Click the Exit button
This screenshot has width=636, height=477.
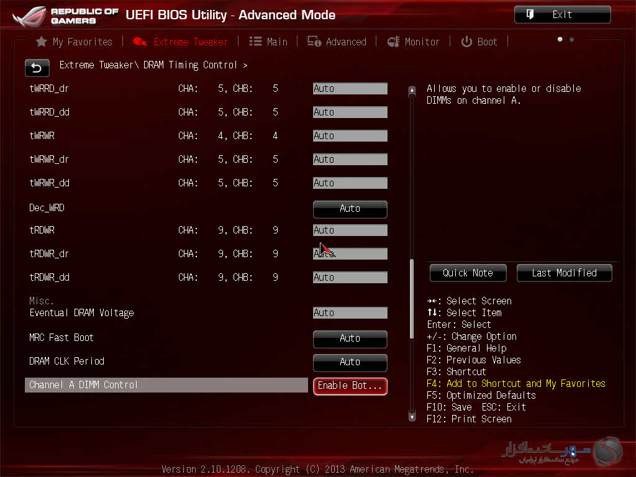pos(562,15)
